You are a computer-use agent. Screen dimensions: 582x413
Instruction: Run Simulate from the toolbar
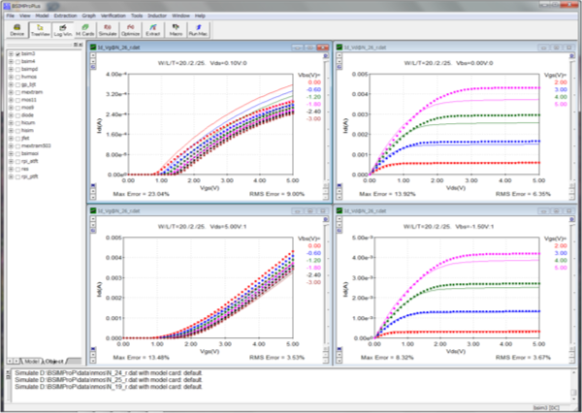click(x=107, y=31)
